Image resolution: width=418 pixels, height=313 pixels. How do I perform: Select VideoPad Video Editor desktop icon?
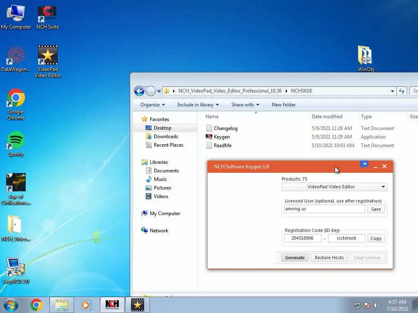point(48,62)
